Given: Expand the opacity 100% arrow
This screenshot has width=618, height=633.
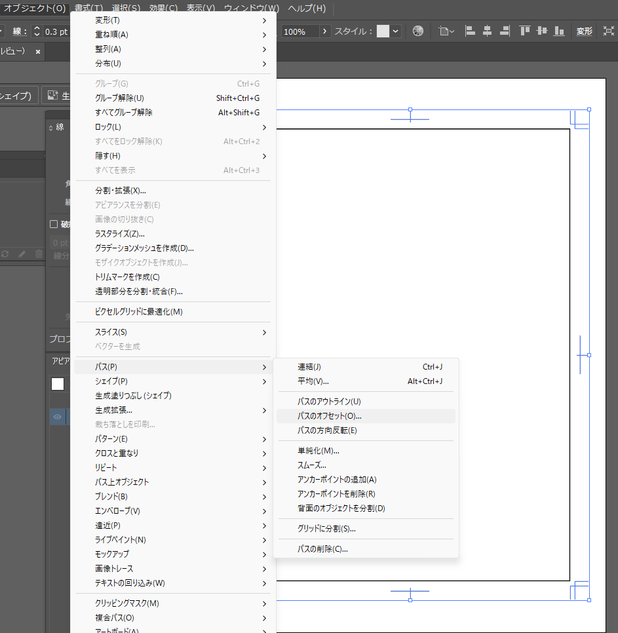Looking at the screenshot, I should (x=325, y=31).
